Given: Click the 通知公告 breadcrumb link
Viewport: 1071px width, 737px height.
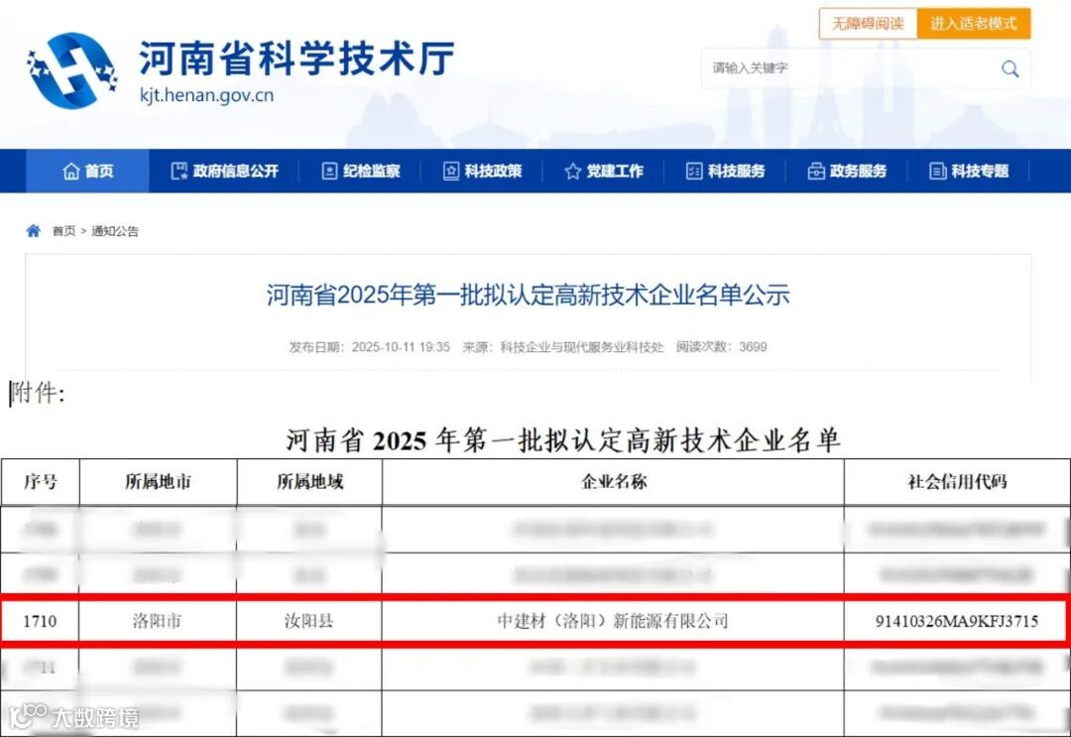Looking at the screenshot, I should pyautogui.click(x=115, y=231).
